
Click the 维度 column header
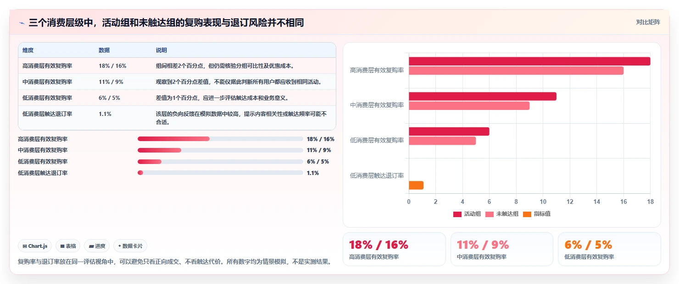point(28,50)
